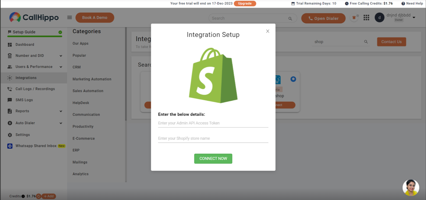This screenshot has height=200, width=426.
Task: Click the Contact Us button
Action: 392,42
